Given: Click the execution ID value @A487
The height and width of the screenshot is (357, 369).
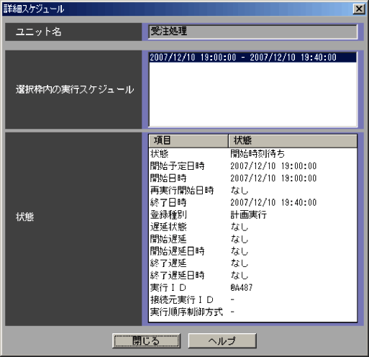Looking at the screenshot, I should coord(242,288).
